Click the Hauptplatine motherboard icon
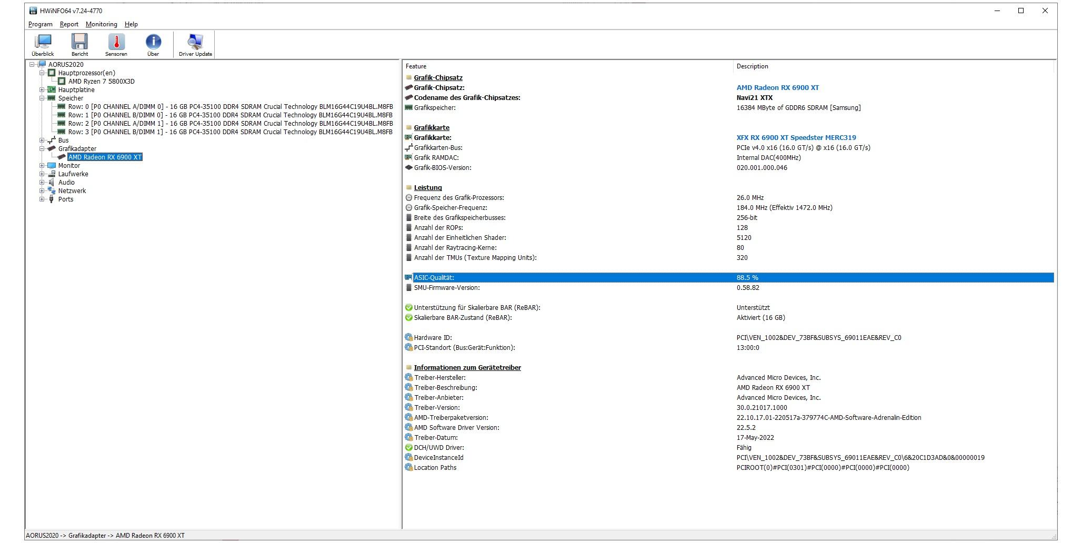Image resolution: width=1082 pixels, height=543 pixels. (x=52, y=90)
